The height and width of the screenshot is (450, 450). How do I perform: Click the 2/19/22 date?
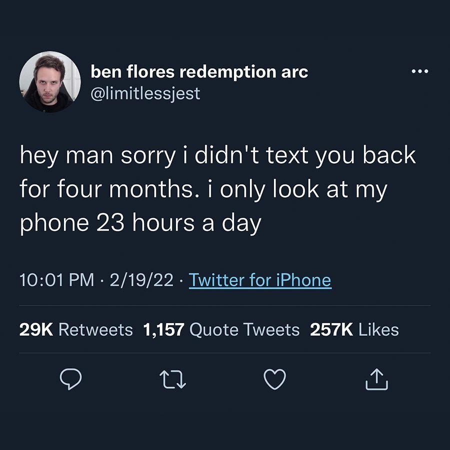[141, 280]
